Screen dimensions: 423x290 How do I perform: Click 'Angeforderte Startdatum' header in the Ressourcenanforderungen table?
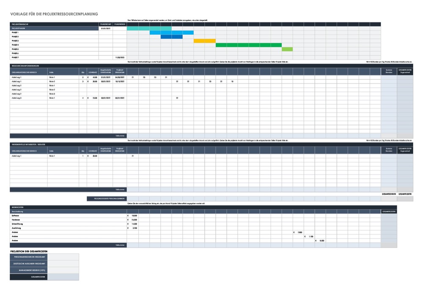106,72
